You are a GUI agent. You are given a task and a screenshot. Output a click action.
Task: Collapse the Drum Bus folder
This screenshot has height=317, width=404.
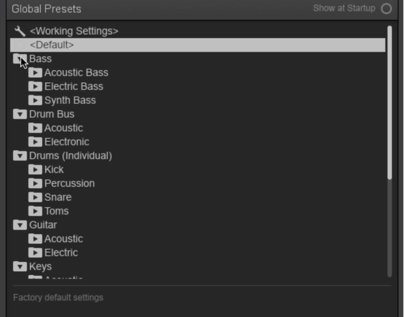coord(20,114)
